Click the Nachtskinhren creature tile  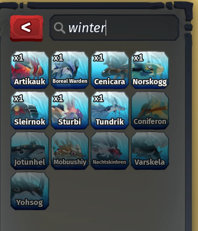[x=110, y=151]
